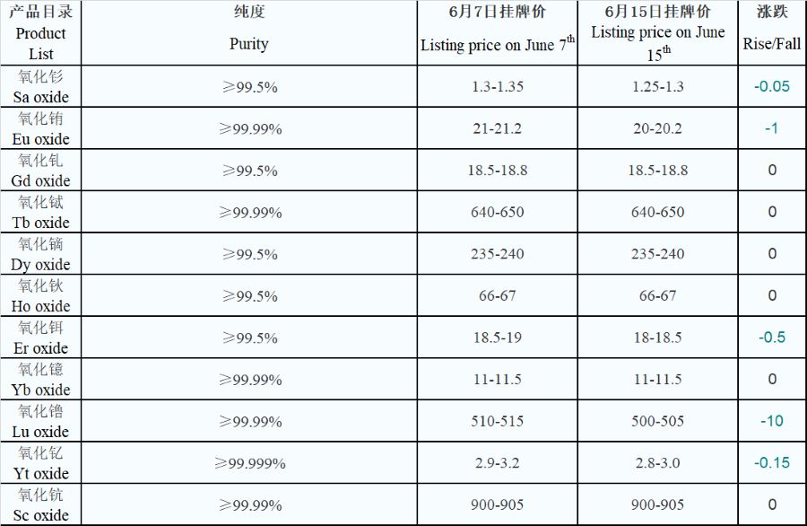Click the -0.15 Rise/Fall value
This screenshot has width=807, height=526.
coord(772,462)
